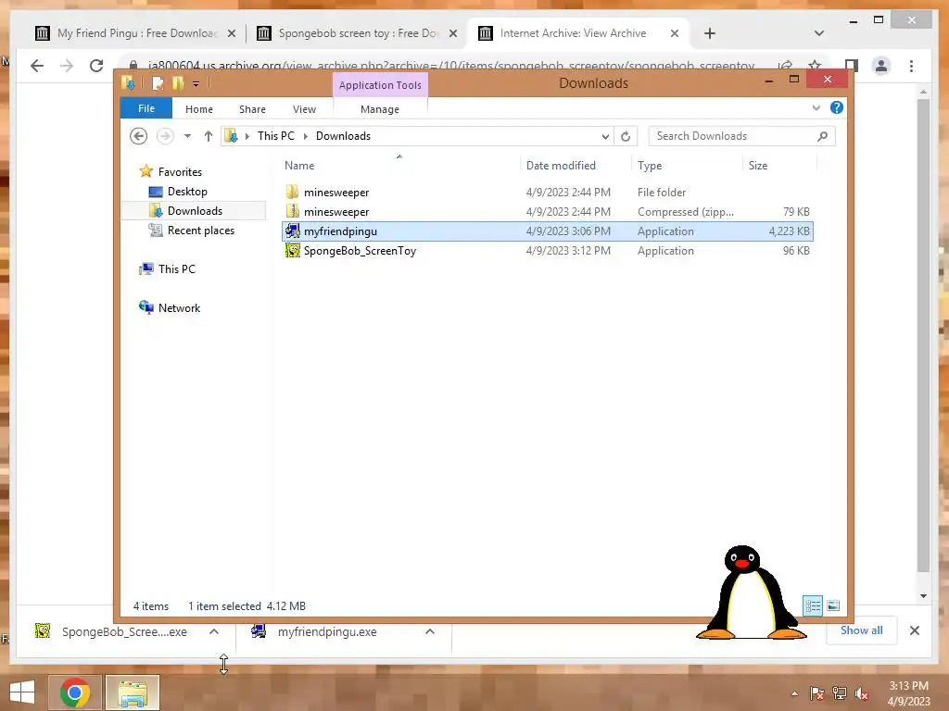Click the Chrome URL address bar
The height and width of the screenshot is (711, 949).
(x=451, y=66)
